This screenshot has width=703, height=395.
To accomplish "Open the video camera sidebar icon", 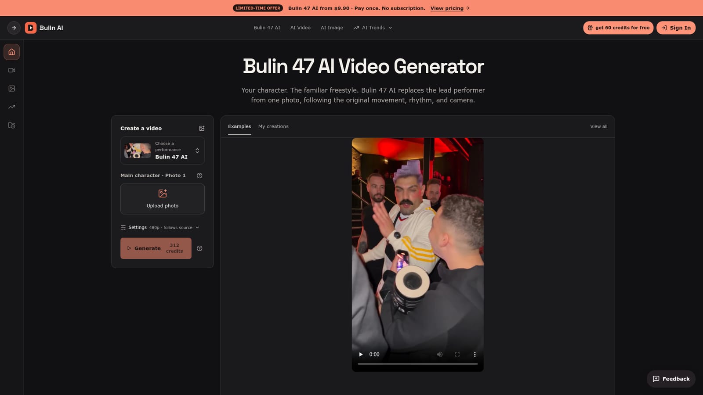I will tap(12, 70).
